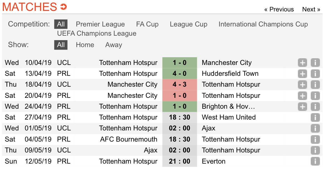Go to Next matches page
Screen dimensions: 323x170
pyautogui.click(x=311, y=9)
